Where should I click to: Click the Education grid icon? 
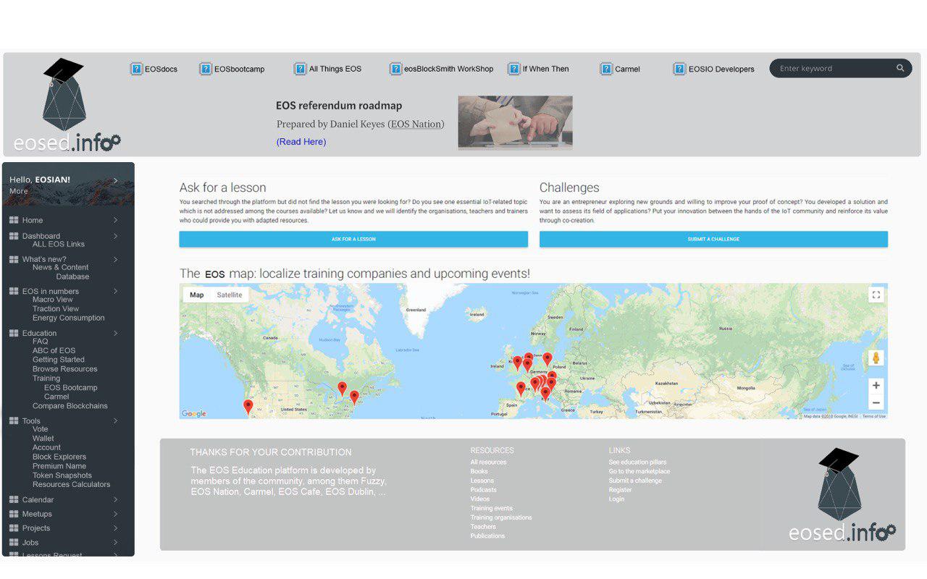14,333
